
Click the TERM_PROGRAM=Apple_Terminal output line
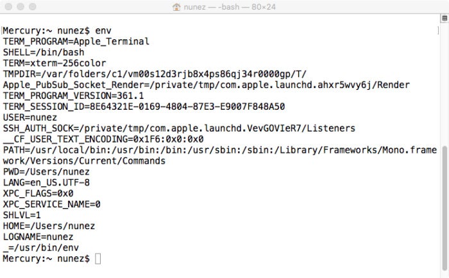76,42
